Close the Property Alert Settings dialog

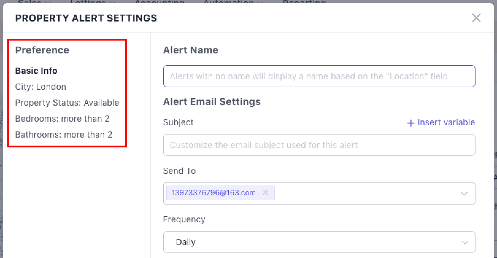click(476, 18)
